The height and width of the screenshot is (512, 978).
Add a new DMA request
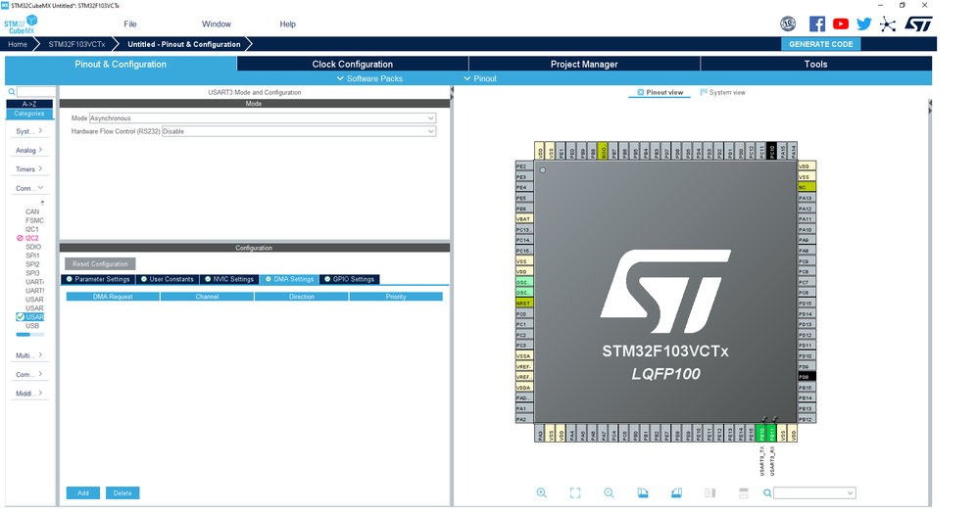(82, 492)
